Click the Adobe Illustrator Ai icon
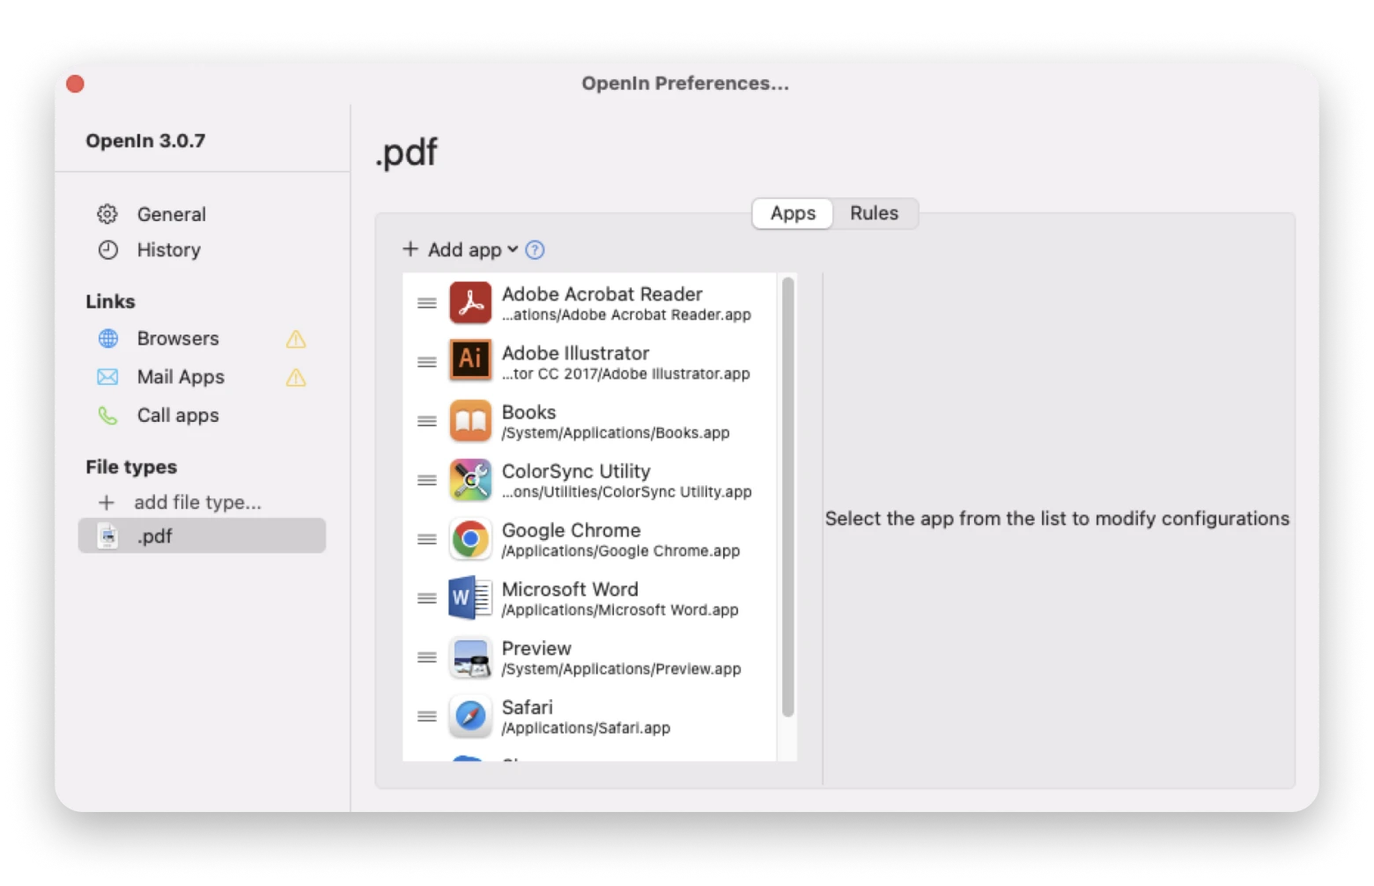 [x=470, y=361]
